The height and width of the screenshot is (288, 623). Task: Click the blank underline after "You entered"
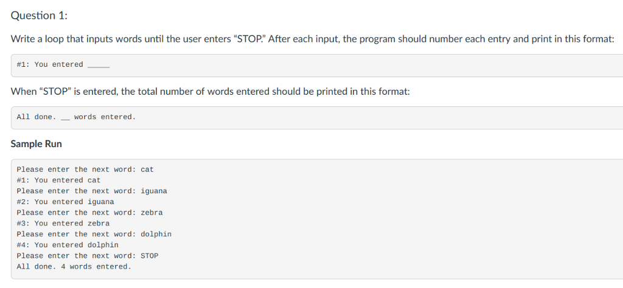pos(99,67)
